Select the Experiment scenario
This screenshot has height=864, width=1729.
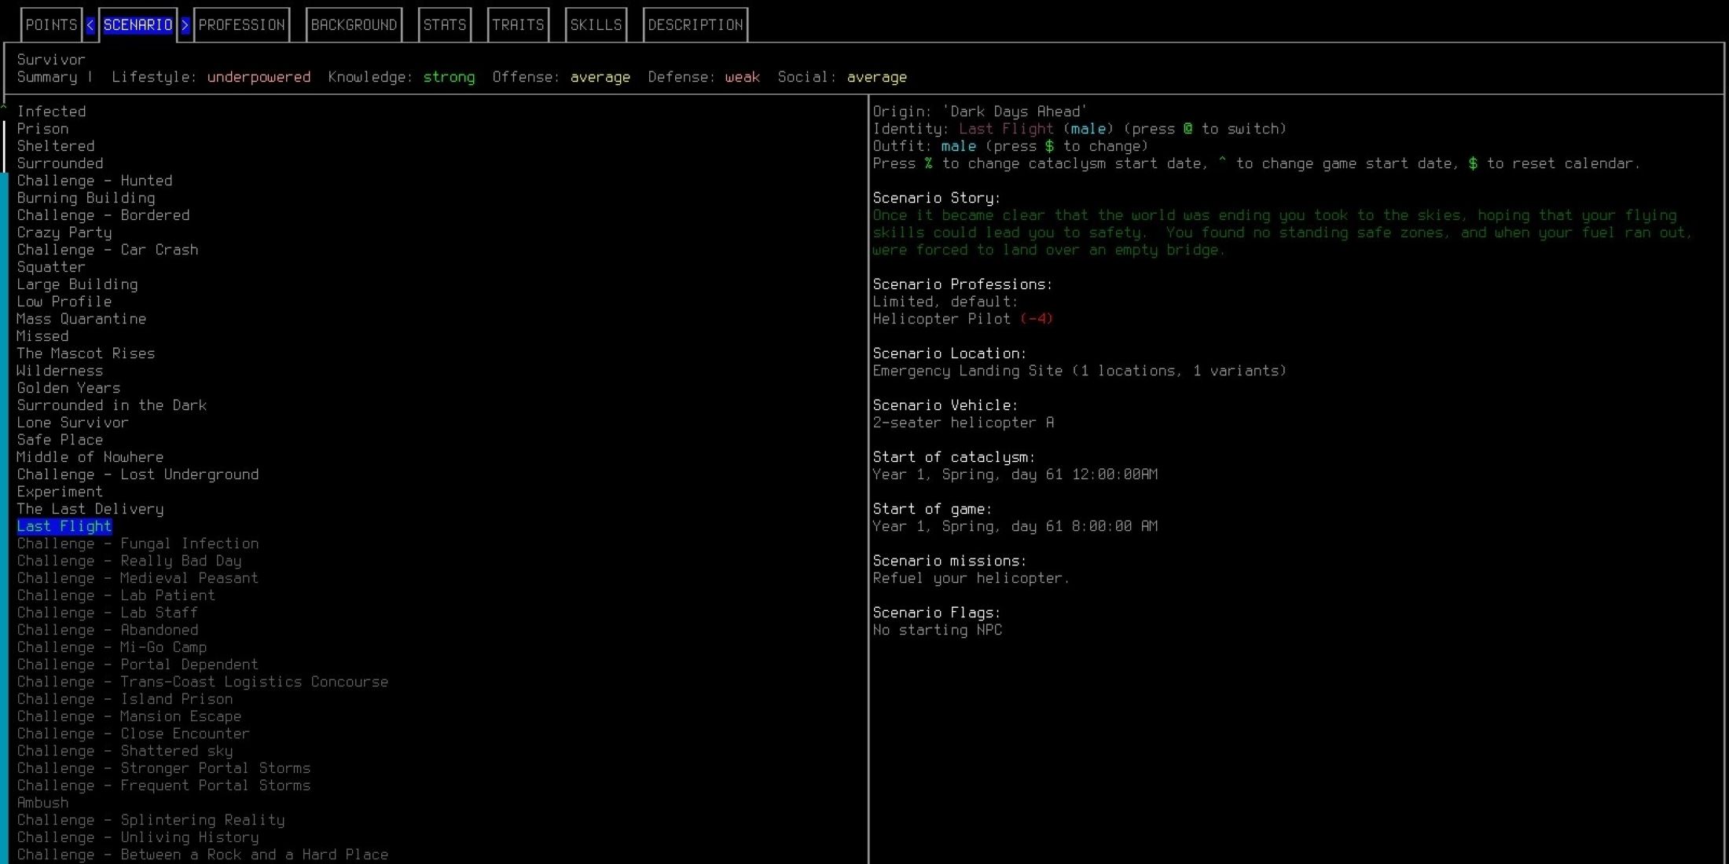click(x=60, y=492)
